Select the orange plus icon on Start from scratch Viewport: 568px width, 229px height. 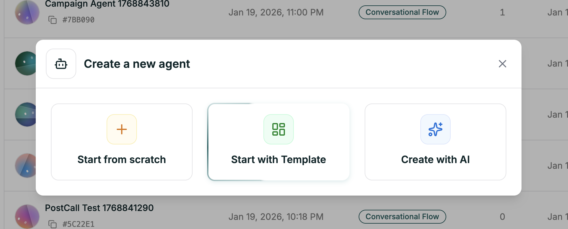point(121,129)
